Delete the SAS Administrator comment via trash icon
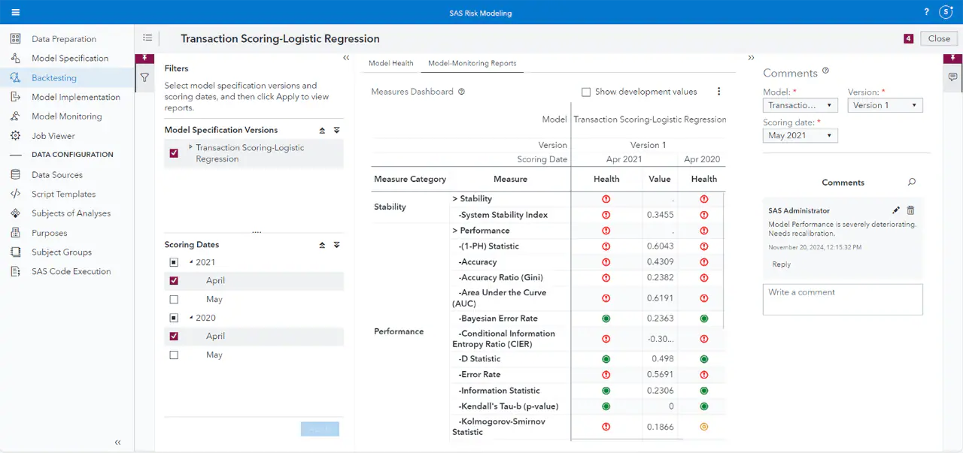The height and width of the screenshot is (453, 963). point(911,210)
